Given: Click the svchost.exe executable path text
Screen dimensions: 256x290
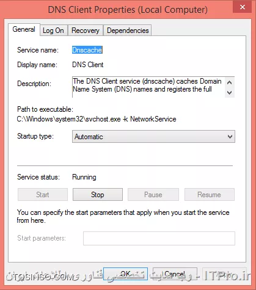Looking at the screenshot, I should click(97, 119).
